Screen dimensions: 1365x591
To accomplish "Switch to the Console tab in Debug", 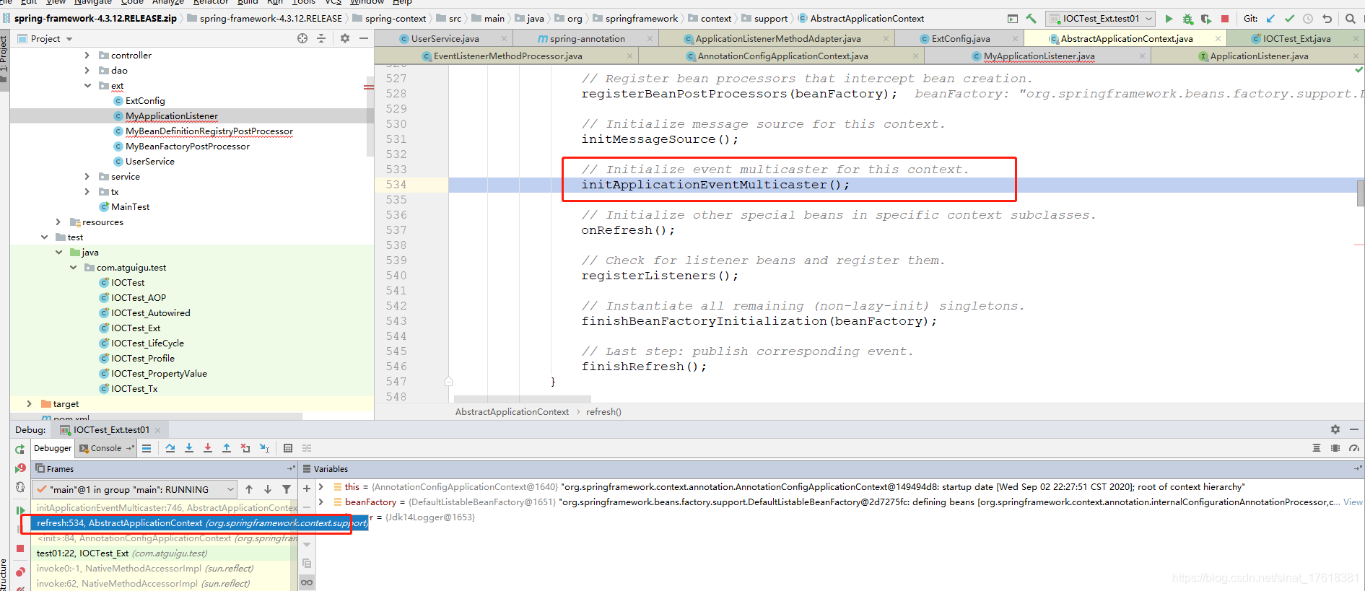I will click(x=105, y=448).
